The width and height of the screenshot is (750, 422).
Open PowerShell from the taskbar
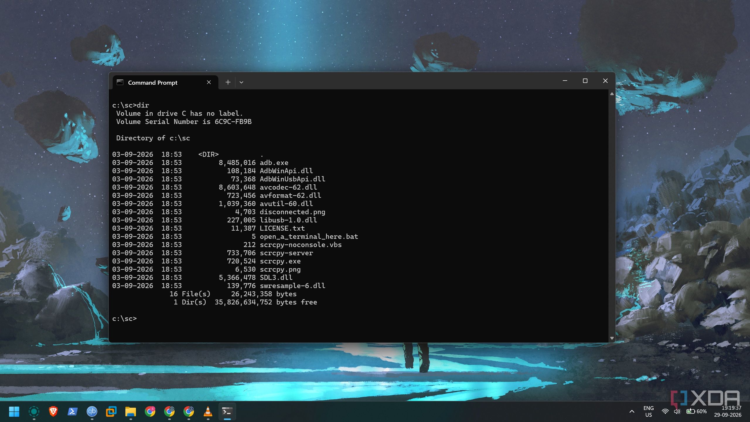[72, 411]
